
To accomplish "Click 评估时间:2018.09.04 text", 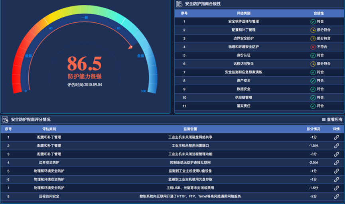I will tap(85, 84).
